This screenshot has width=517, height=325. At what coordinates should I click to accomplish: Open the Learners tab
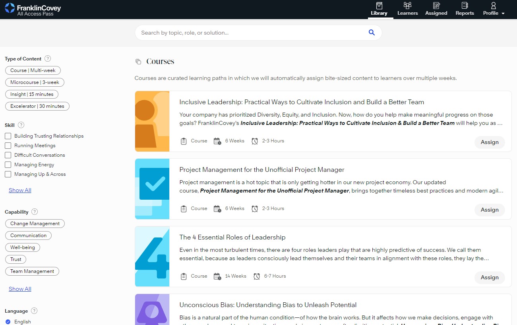pos(408,10)
